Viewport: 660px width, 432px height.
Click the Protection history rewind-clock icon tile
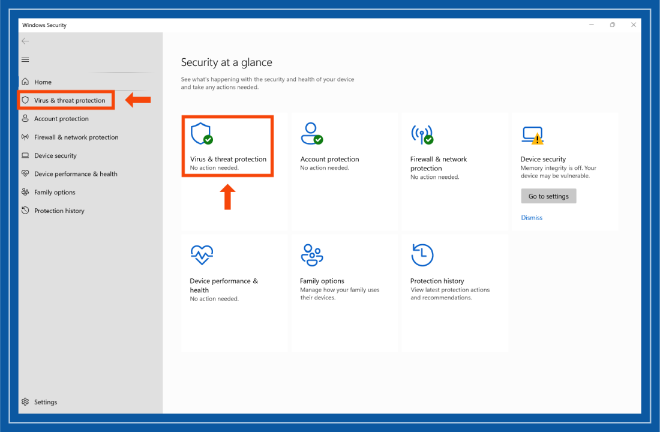click(x=422, y=255)
